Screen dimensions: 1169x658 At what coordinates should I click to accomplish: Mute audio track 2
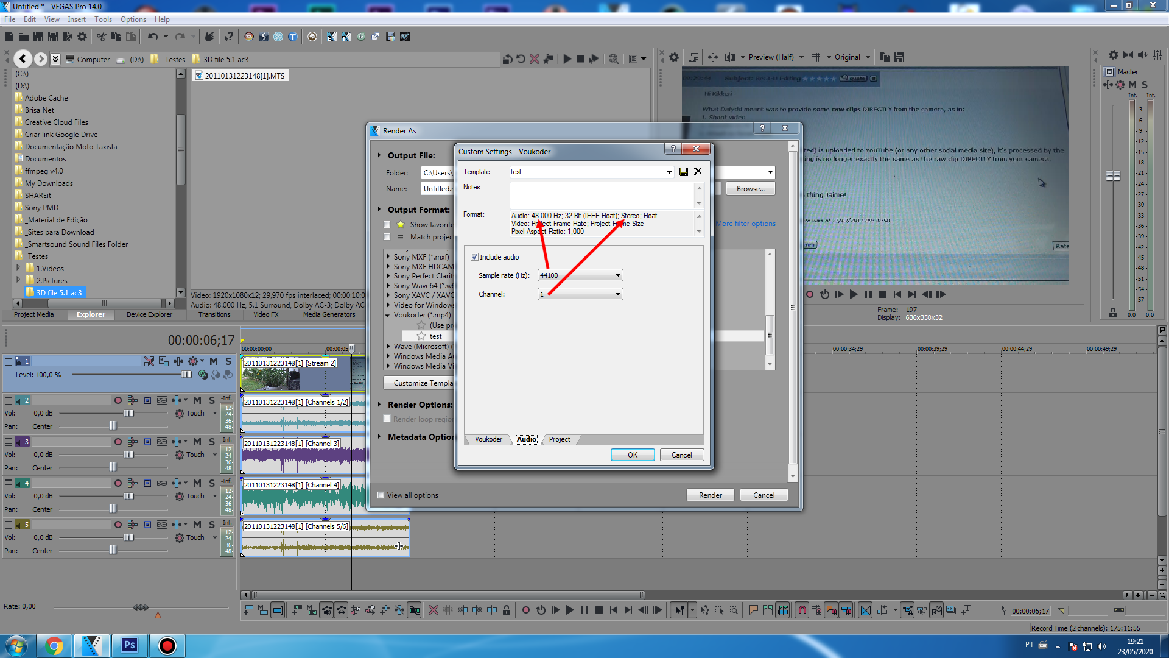click(197, 400)
